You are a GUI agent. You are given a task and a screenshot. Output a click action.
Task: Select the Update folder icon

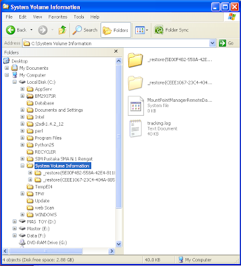(30, 201)
